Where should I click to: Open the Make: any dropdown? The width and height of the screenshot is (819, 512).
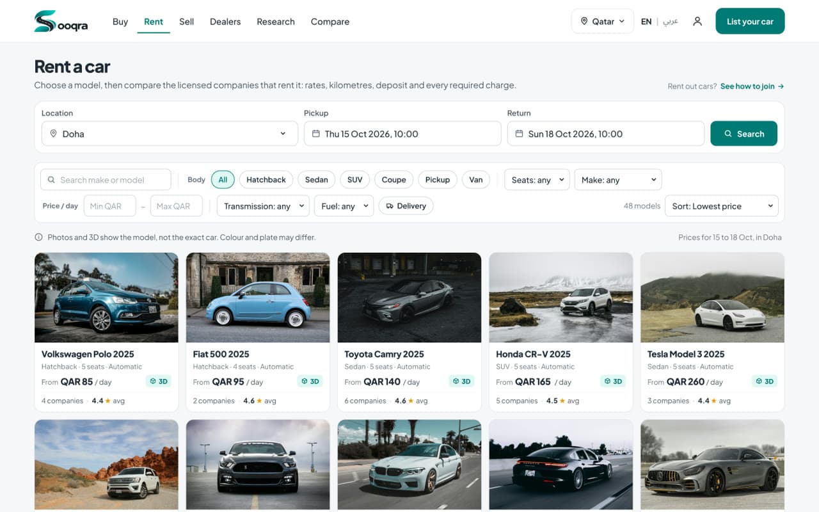pos(618,180)
